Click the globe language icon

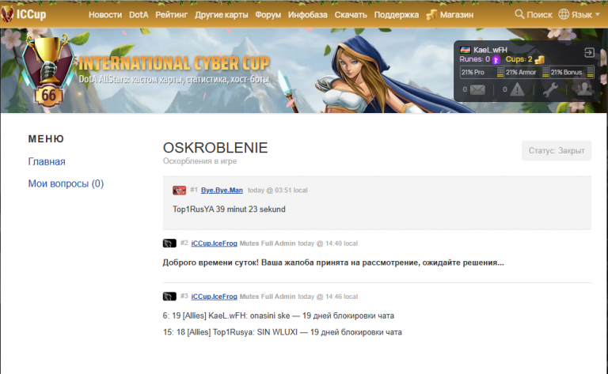(564, 14)
